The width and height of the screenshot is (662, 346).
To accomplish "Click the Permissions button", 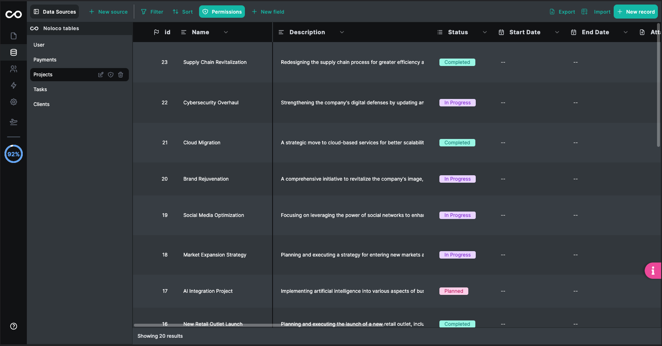I will (x=222, y=12).
